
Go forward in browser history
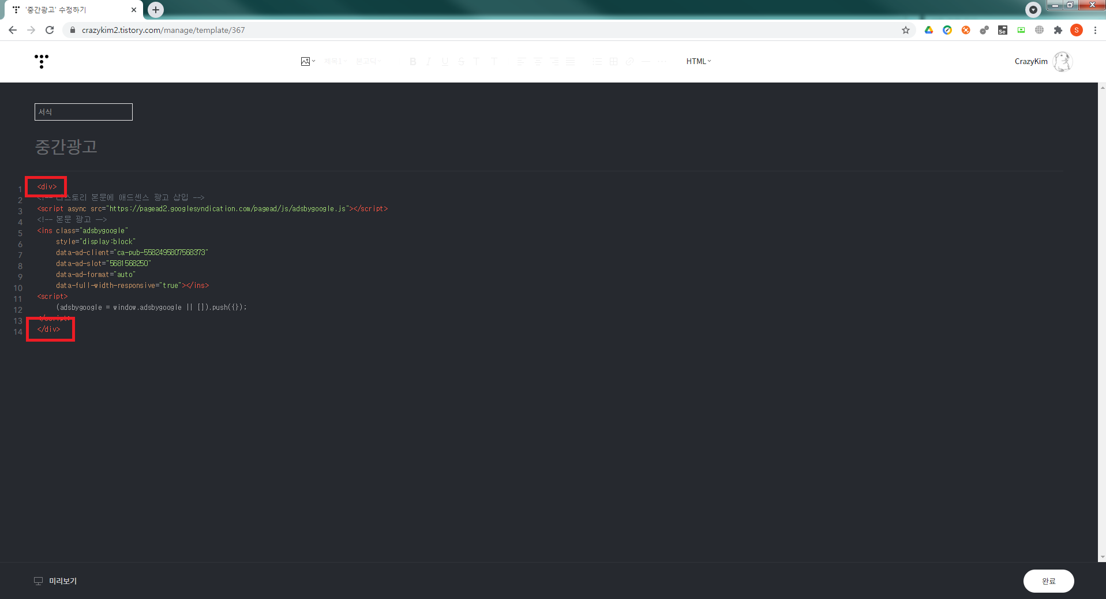[31, 30]
